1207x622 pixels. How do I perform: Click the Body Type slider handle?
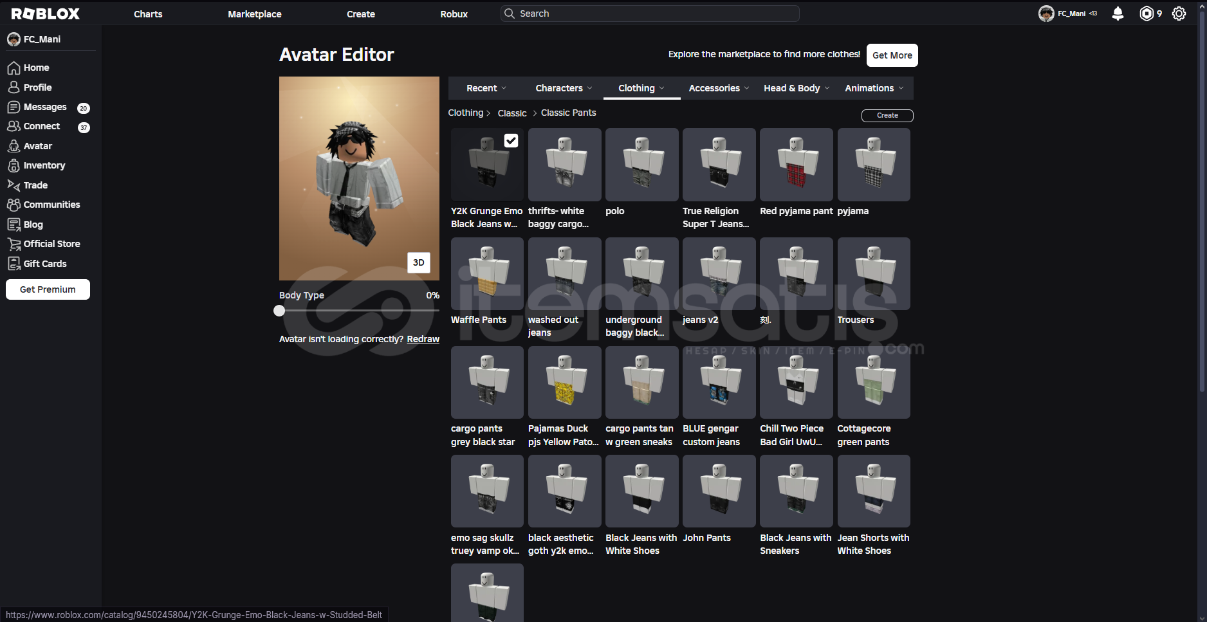click(x=279, y=311)
